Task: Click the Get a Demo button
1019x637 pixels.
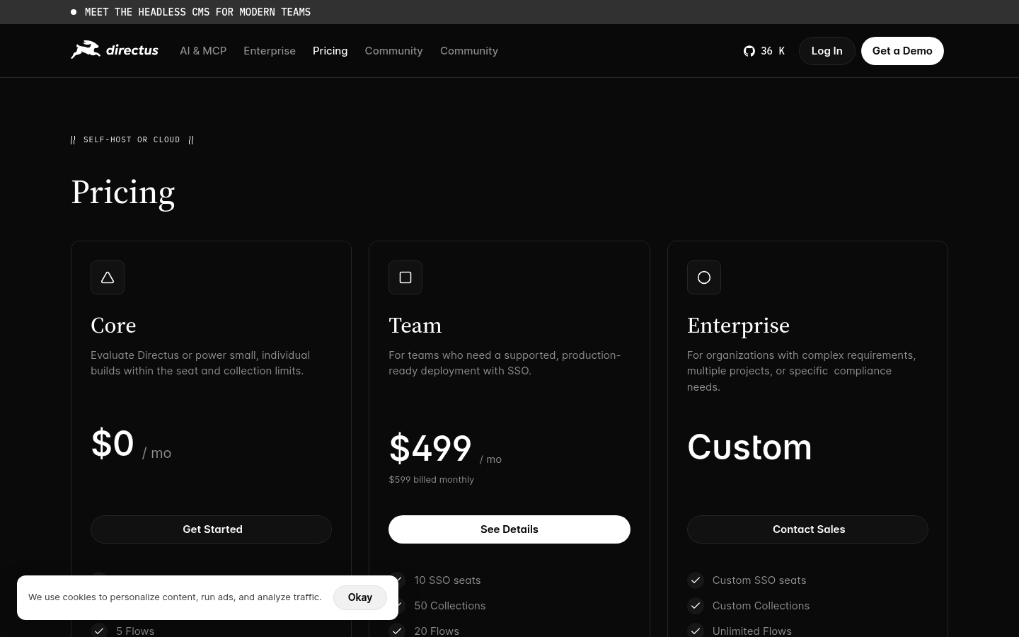Action: click(x=902, y=51)
